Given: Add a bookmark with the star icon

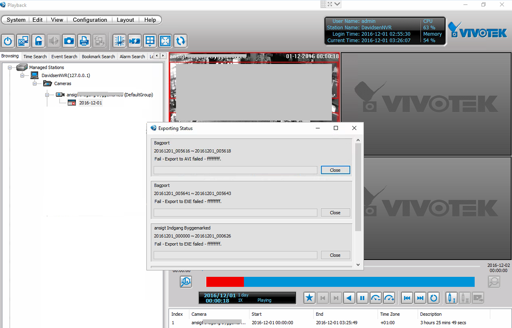Looking at the screenshot, I should click(309, 298).
